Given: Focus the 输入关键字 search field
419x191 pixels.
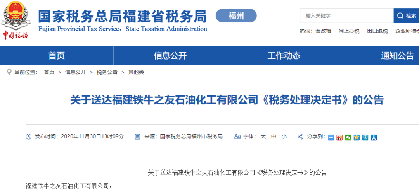Looking at the screenshot, I should point(346,16).
